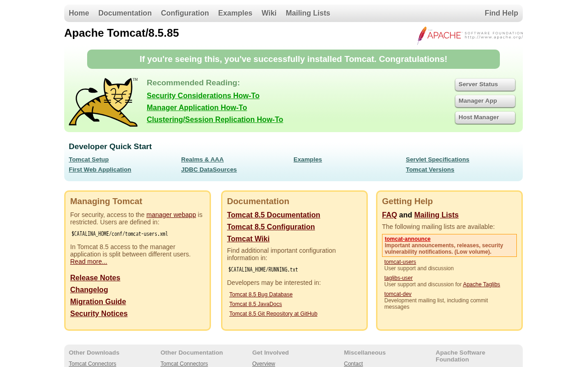Screen dimensions: 587x367
Task: Open Tomcat 8.5 Git Repository at GitHub
Action: pyautogui.click(x=273, y=314)
